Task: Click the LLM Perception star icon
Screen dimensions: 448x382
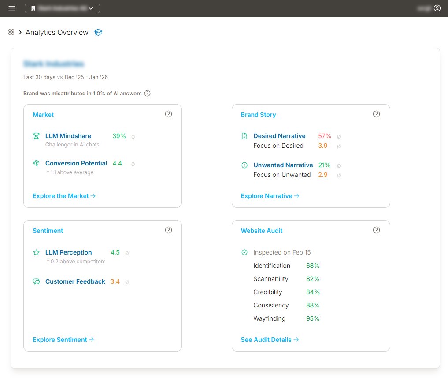Action: pyautogui.click(x=36, y=252)
